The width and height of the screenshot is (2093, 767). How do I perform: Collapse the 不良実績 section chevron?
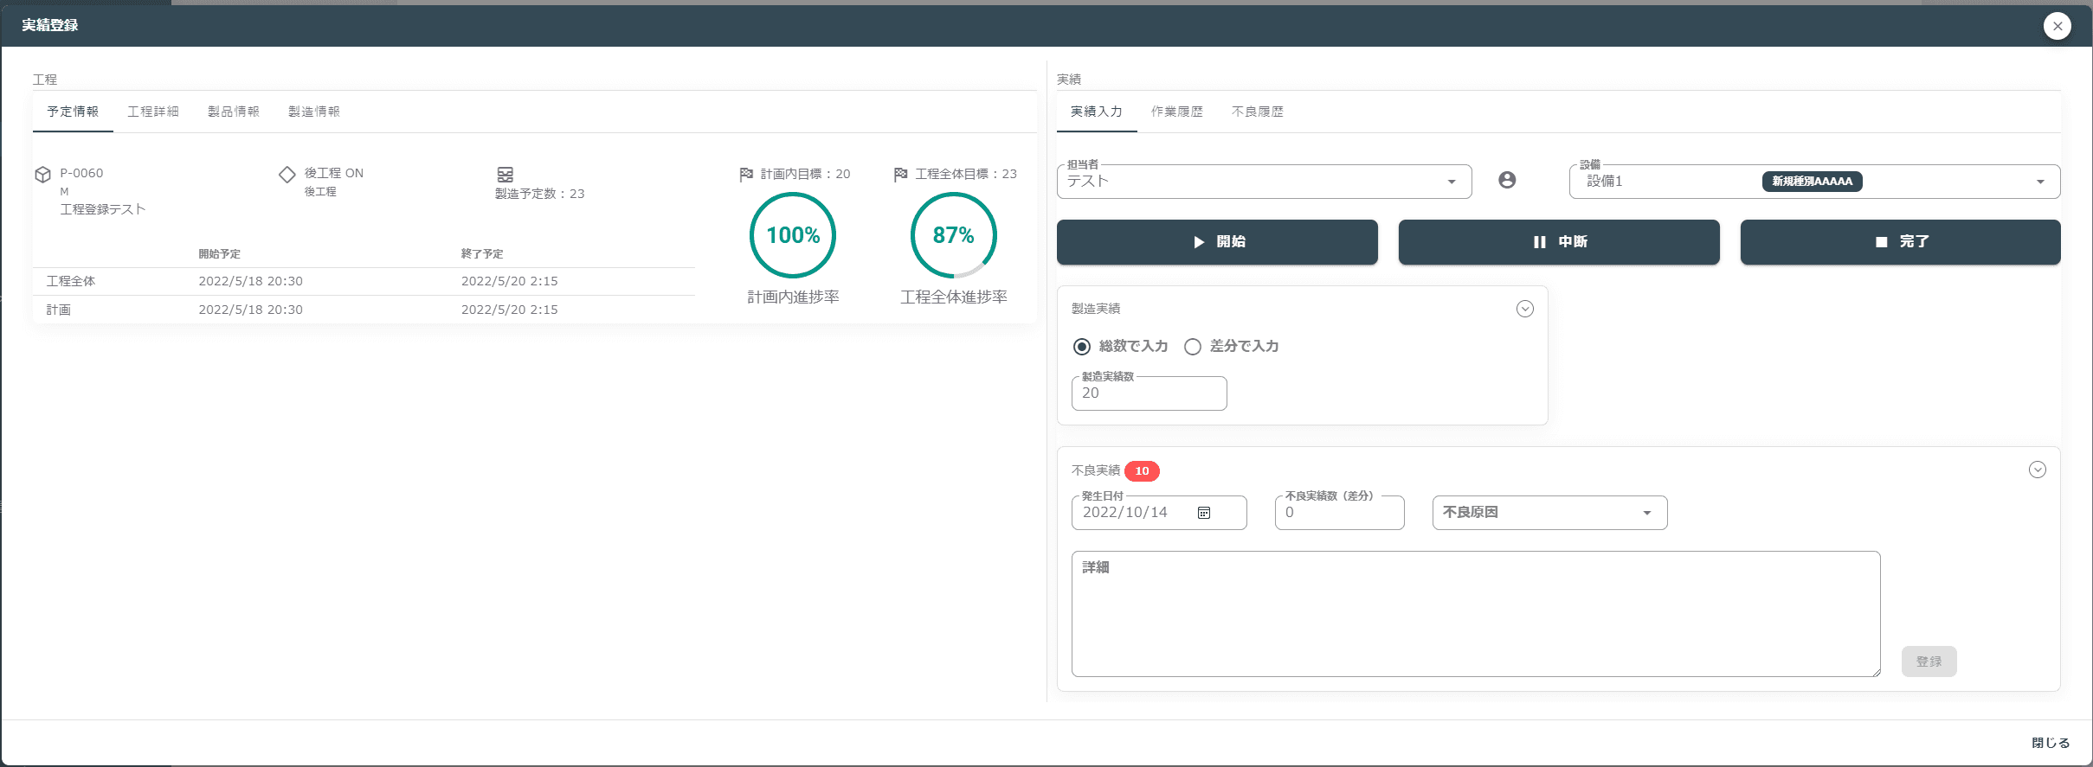(2038, 470)
